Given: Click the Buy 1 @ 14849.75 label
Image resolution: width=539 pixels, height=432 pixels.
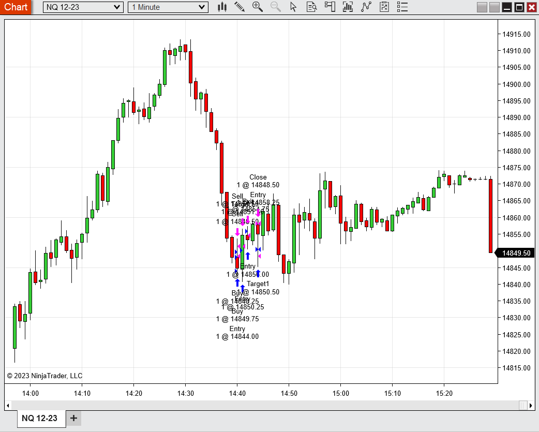Looking at the screenshot, I should (237, 315).
